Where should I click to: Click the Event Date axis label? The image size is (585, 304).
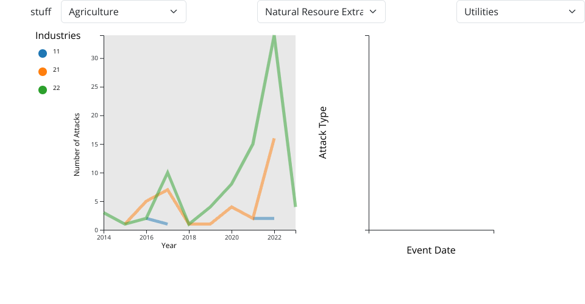coord(431,250)
